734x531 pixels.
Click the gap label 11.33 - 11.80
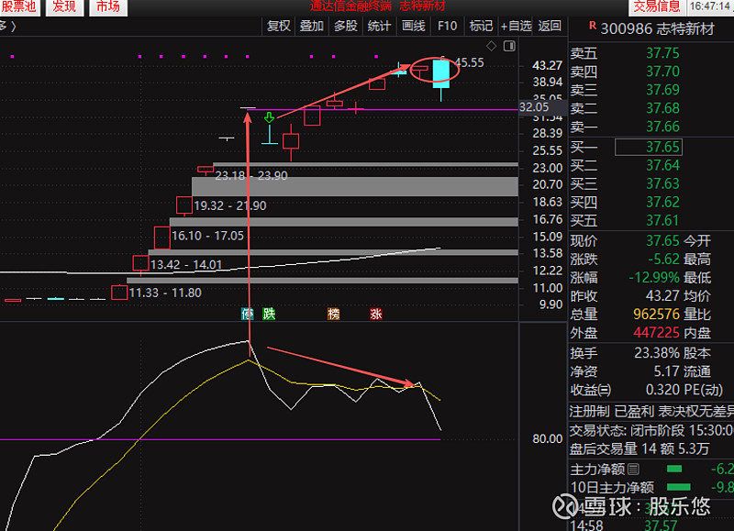(165, 293)
